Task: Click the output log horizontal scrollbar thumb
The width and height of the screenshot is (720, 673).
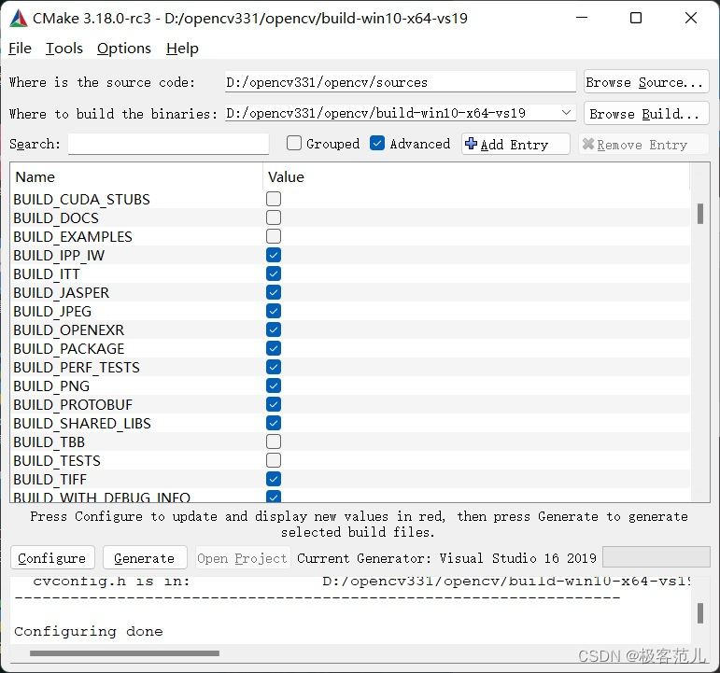Action: pos(124,653)
